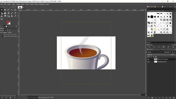Toggle lock position icon
The height and width of the screenshot is (99, 176).
pos(154,57)
